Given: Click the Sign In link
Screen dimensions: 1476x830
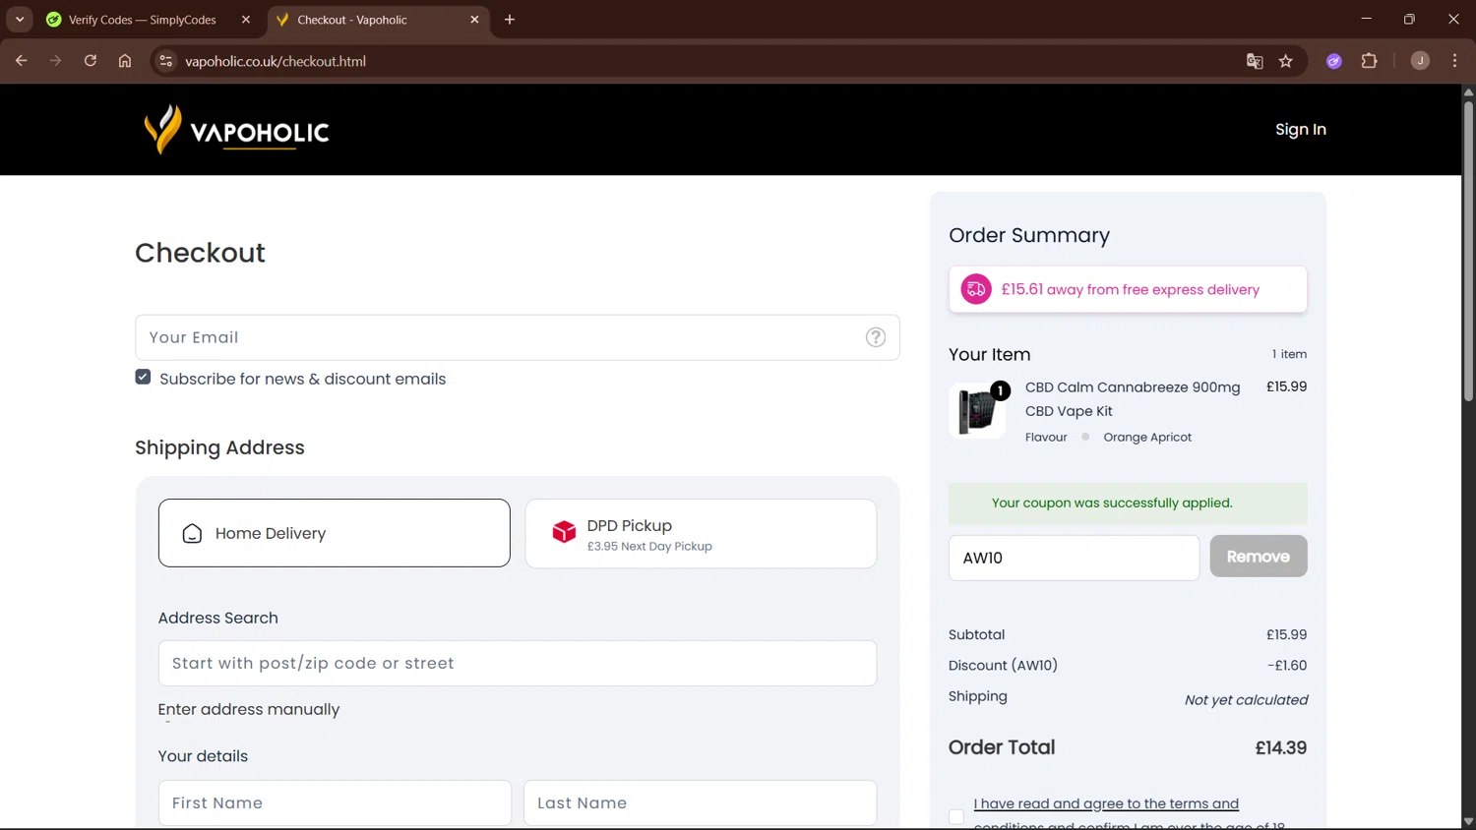Looking at the screenshot, I should coord(1301,130).
